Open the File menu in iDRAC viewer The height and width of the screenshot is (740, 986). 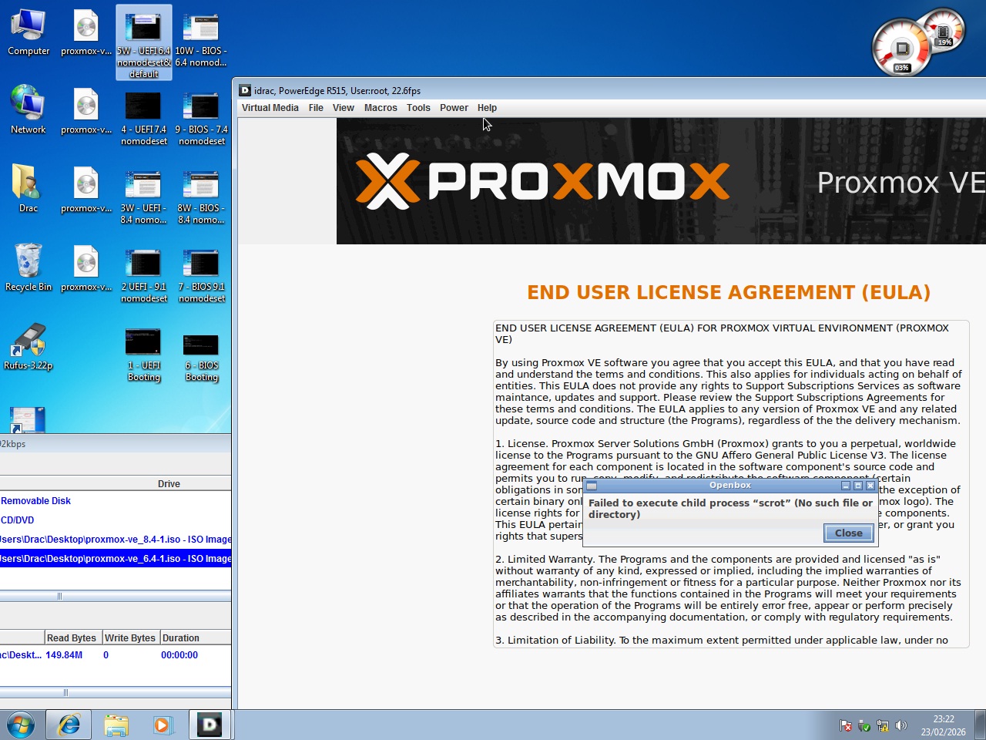(x=316, y=108)
